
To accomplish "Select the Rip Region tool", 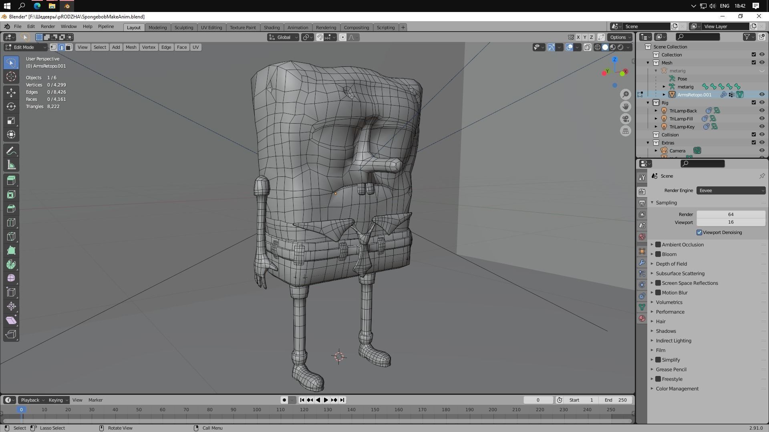I will tap(11, 334).
